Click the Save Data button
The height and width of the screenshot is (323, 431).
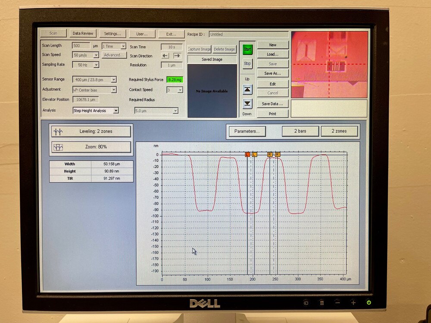[272, 104]
